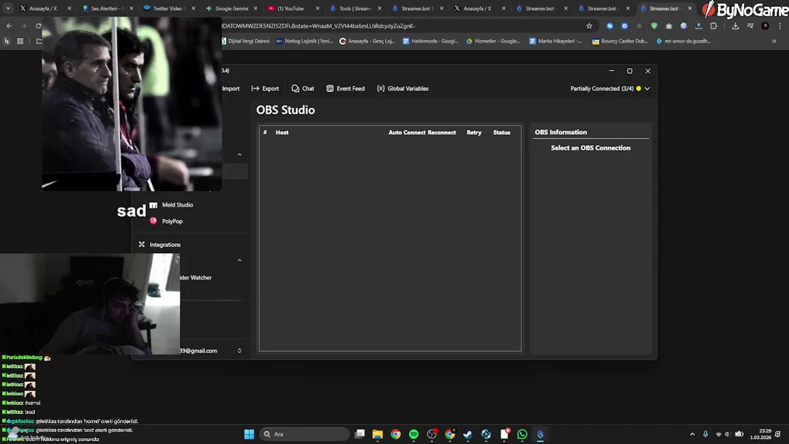789x444 pixels.
Task: Sort by the Host column header
Action: (x=282, y=132)
